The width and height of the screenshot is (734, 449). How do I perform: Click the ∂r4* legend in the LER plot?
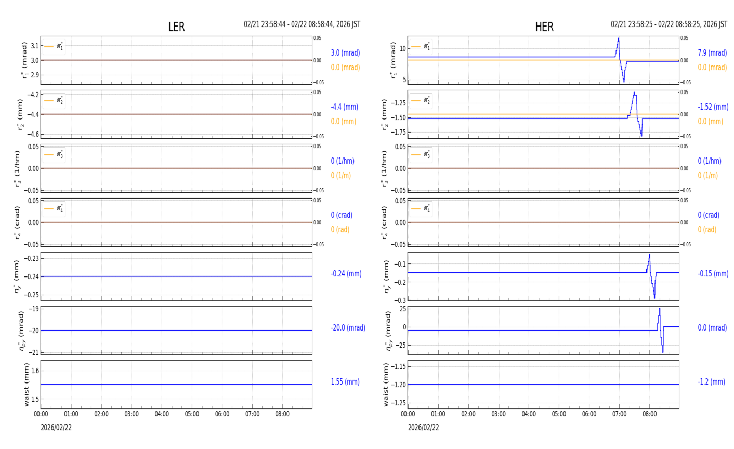54,209
